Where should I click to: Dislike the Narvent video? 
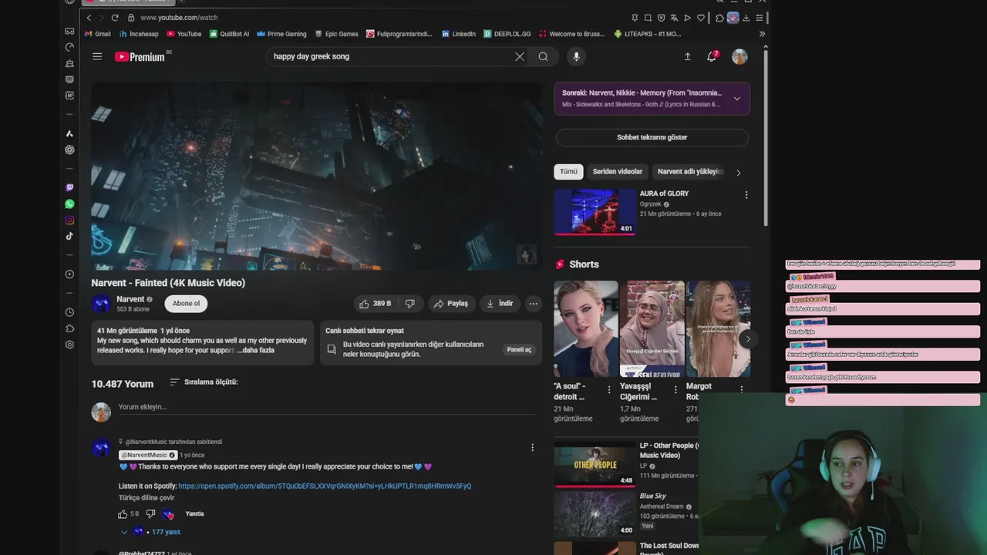coord(410,304)
